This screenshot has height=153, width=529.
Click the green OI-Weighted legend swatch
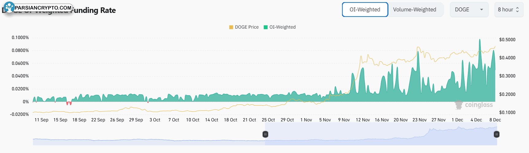coord(266,27)
